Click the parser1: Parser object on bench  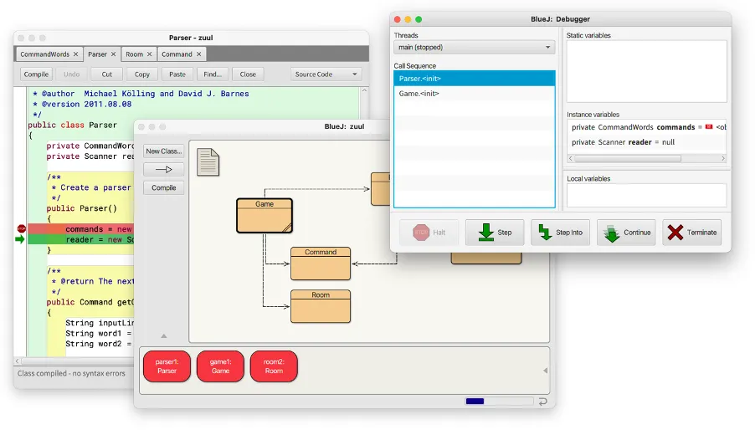167,366
